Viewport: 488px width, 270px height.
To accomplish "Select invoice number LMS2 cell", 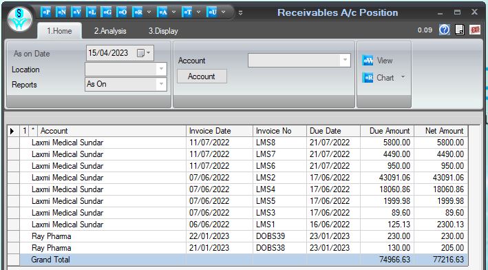I will [279, 178].
